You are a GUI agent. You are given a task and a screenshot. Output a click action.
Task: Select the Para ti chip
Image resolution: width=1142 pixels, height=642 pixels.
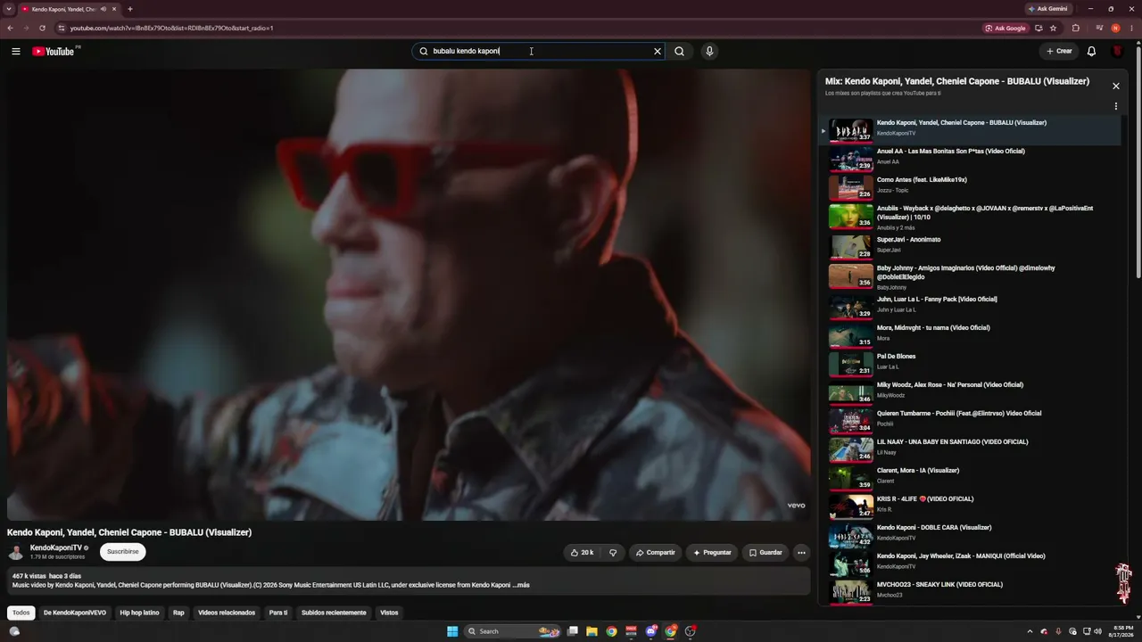278,613
